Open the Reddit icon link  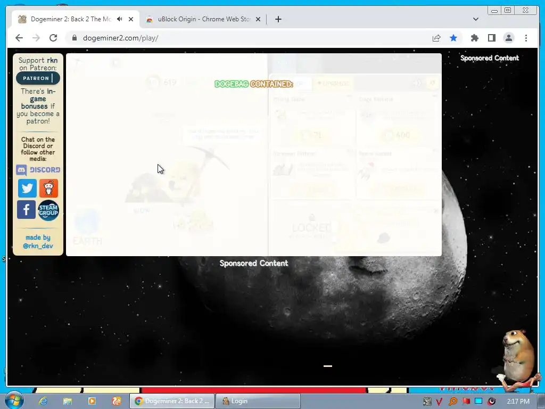tap(48, 188)
